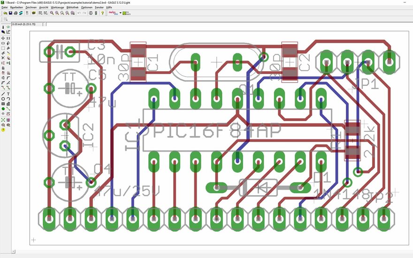Open the Bibliothek menu
Screen dimensions: 413x258
[x=72, y=8]
